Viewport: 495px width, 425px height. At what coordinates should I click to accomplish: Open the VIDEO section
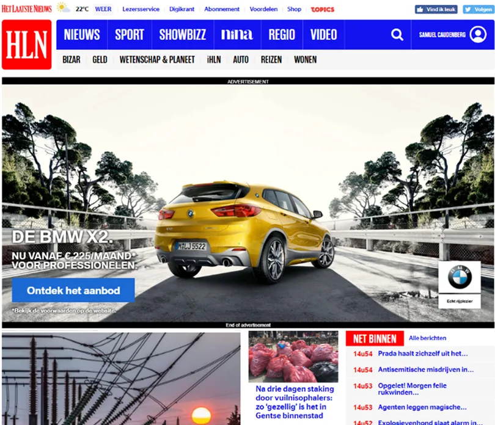pos(323,34)
